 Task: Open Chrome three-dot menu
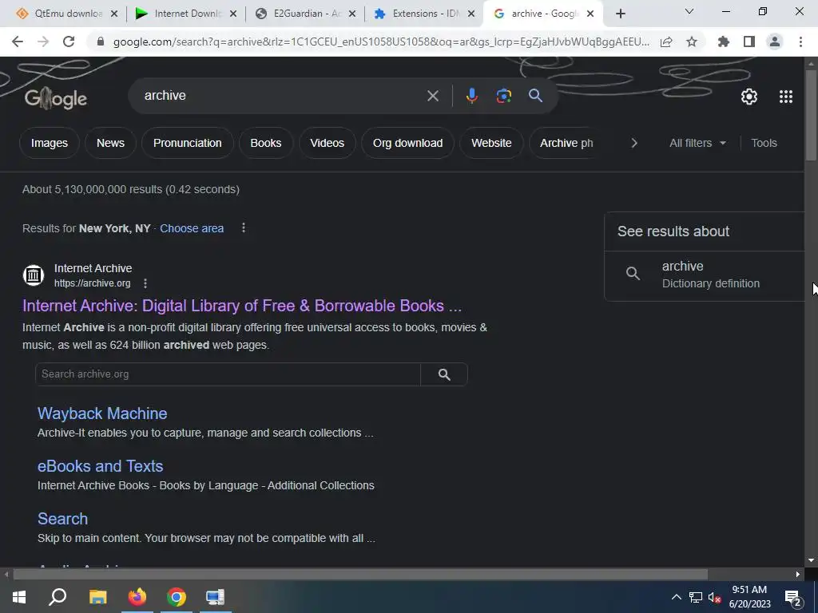click(800, 42)
